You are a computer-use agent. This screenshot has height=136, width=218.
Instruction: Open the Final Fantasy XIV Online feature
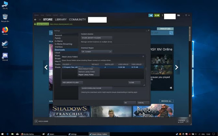pos(162,67)
